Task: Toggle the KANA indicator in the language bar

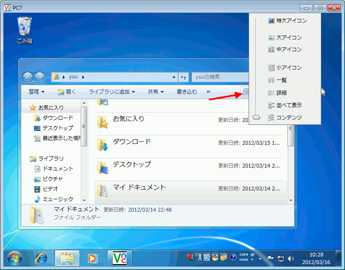Action: coord(243,259)
